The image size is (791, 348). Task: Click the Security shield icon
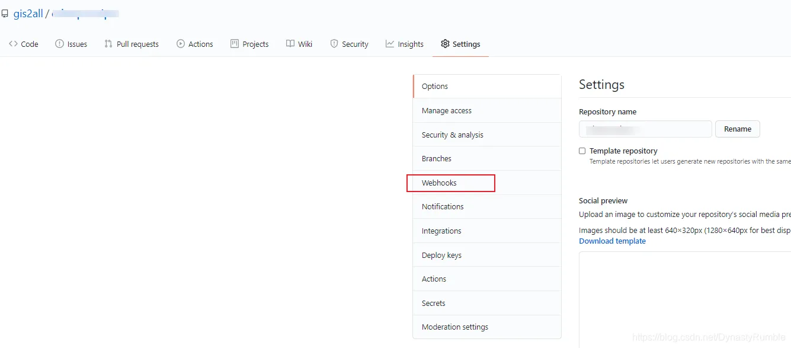334,44
